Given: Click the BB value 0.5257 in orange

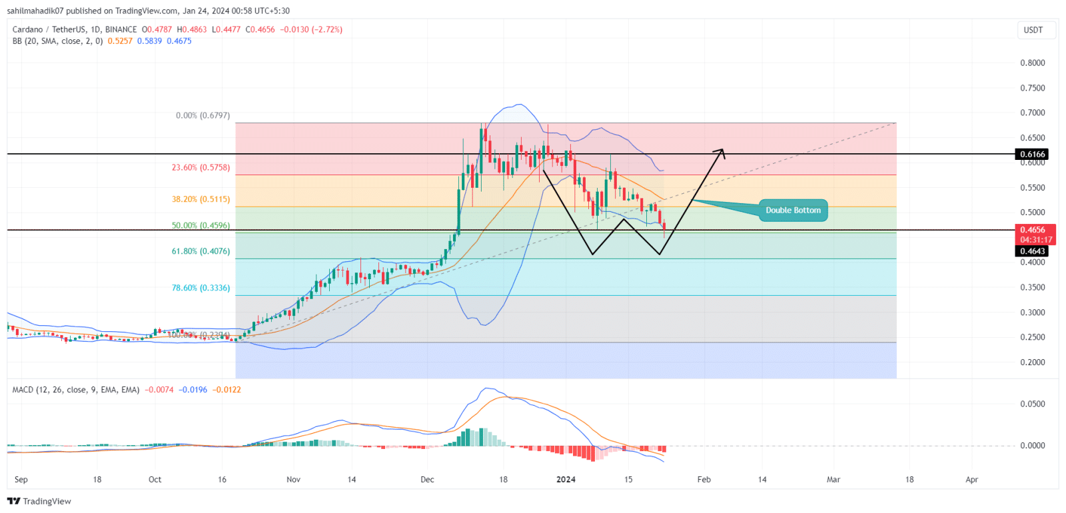Looking at the screenshot, I should (120, 41).
